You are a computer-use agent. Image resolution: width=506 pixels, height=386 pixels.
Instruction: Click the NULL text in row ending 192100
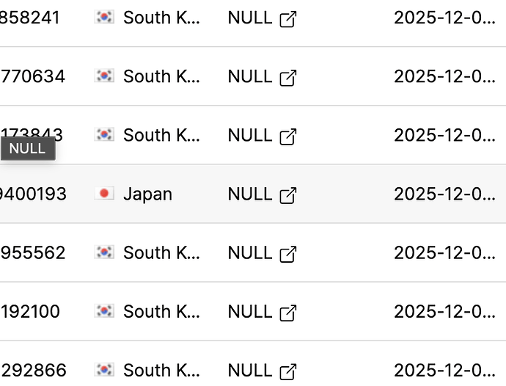click(250, 311)
